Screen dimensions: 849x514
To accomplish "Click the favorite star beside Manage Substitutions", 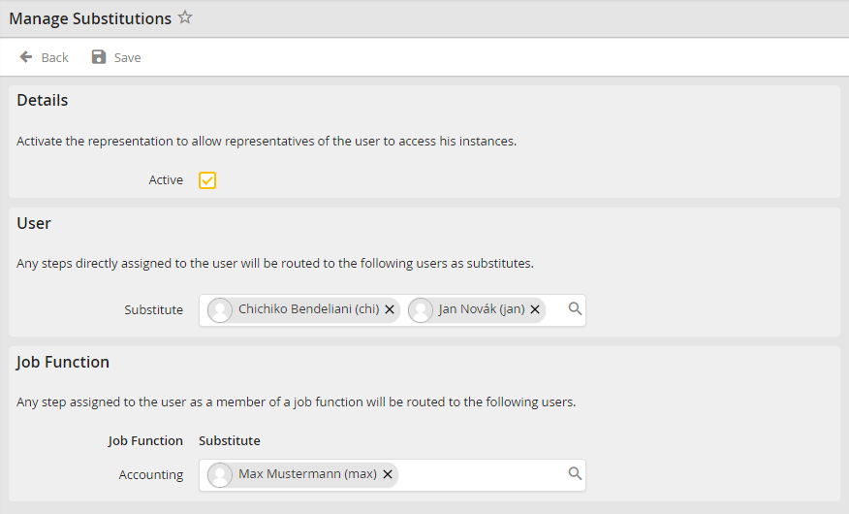I will tap(185, 17).
